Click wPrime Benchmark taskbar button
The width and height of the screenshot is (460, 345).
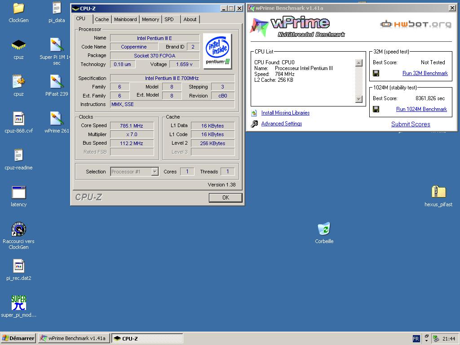[x=74, y=338]
